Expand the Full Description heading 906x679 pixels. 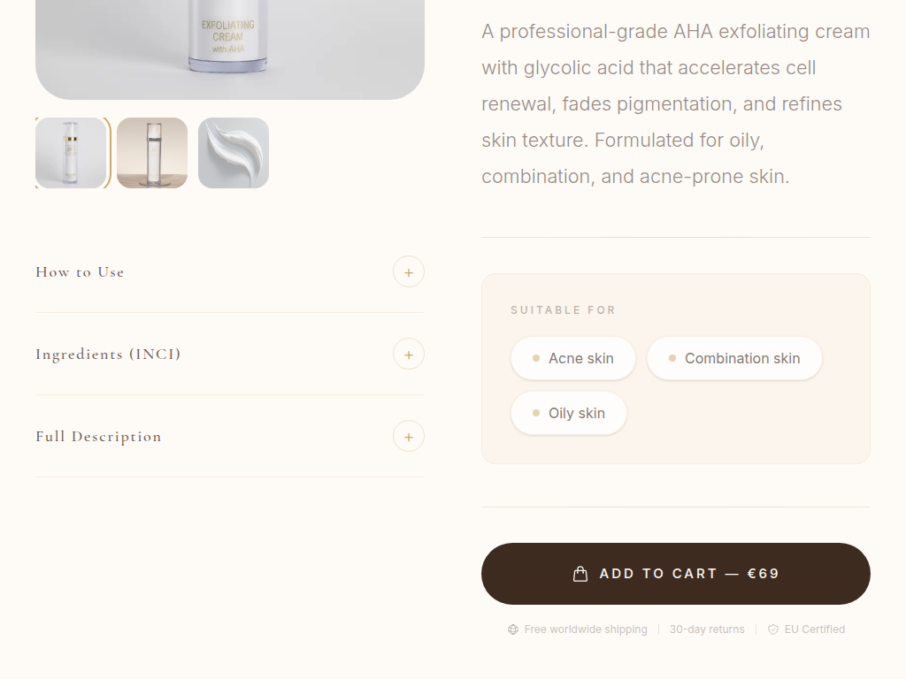[98, 437]
